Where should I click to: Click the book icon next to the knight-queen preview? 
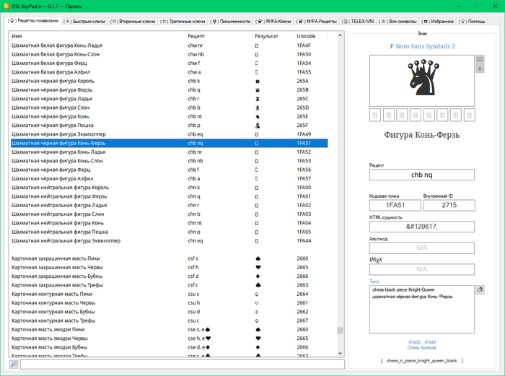480,60
